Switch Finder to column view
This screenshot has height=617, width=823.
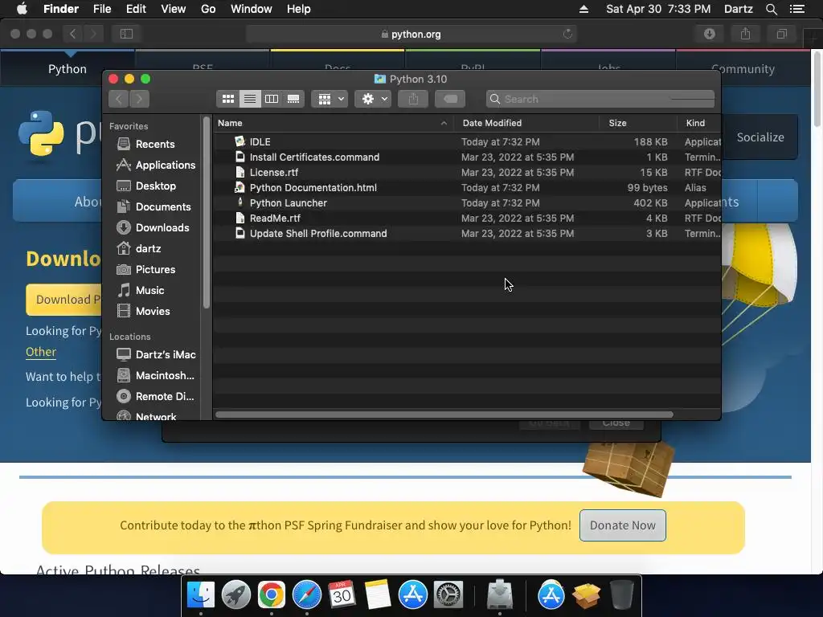[x=272, y=99]
